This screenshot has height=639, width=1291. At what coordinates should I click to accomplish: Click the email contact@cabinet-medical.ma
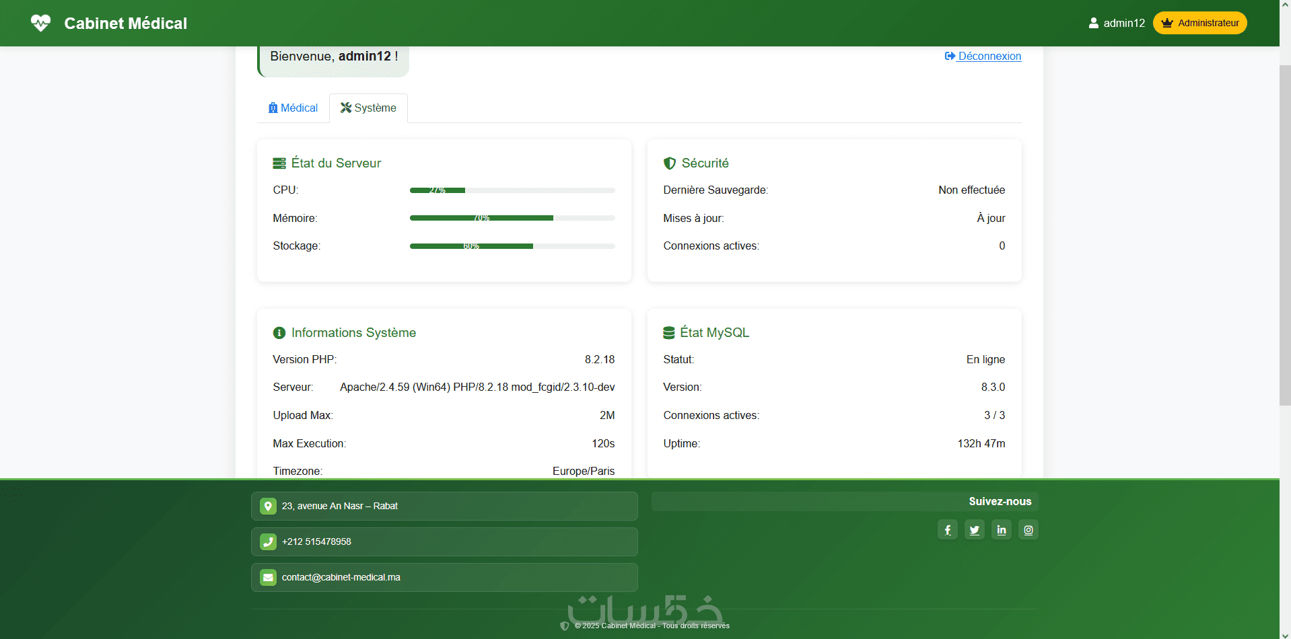point(341,577)
